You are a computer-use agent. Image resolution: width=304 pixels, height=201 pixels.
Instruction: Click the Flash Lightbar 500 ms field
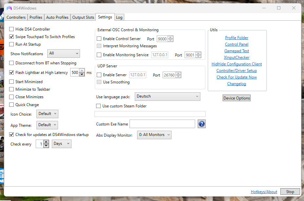(75, 73)
